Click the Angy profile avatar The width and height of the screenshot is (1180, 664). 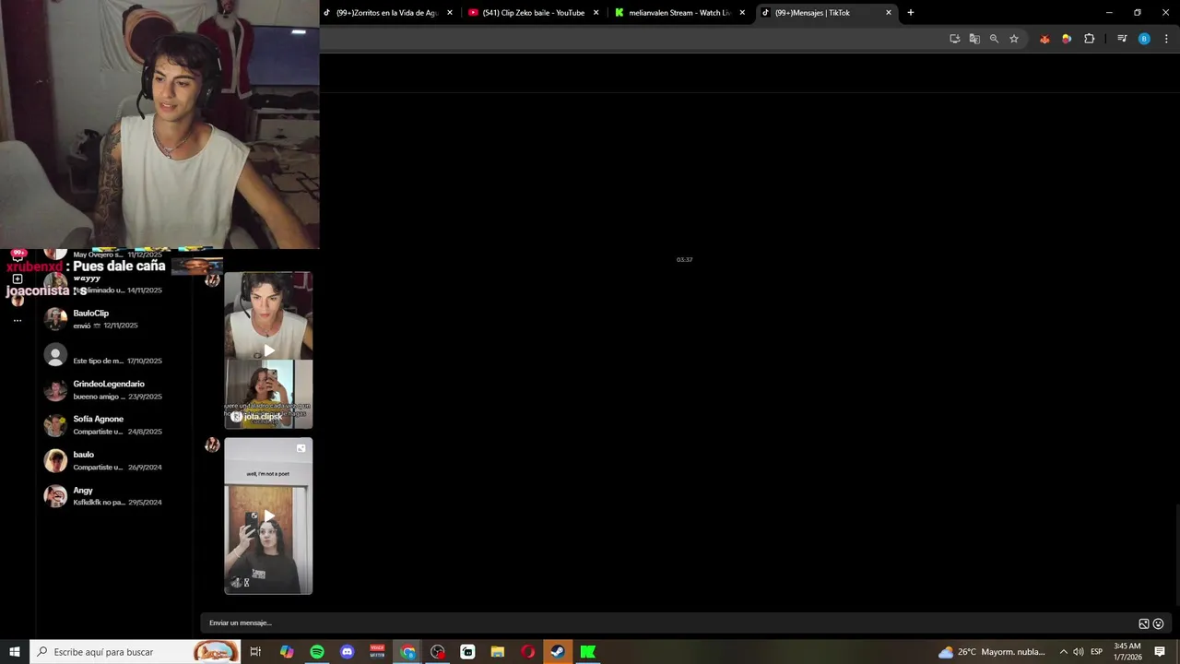tap(55, 496)
